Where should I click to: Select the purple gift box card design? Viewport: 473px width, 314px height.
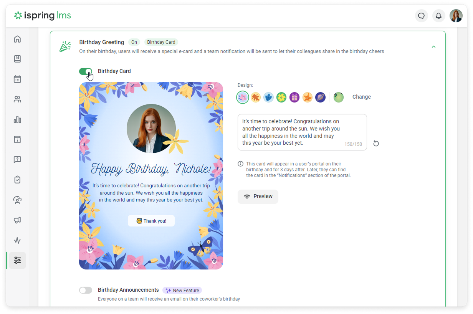294,98
